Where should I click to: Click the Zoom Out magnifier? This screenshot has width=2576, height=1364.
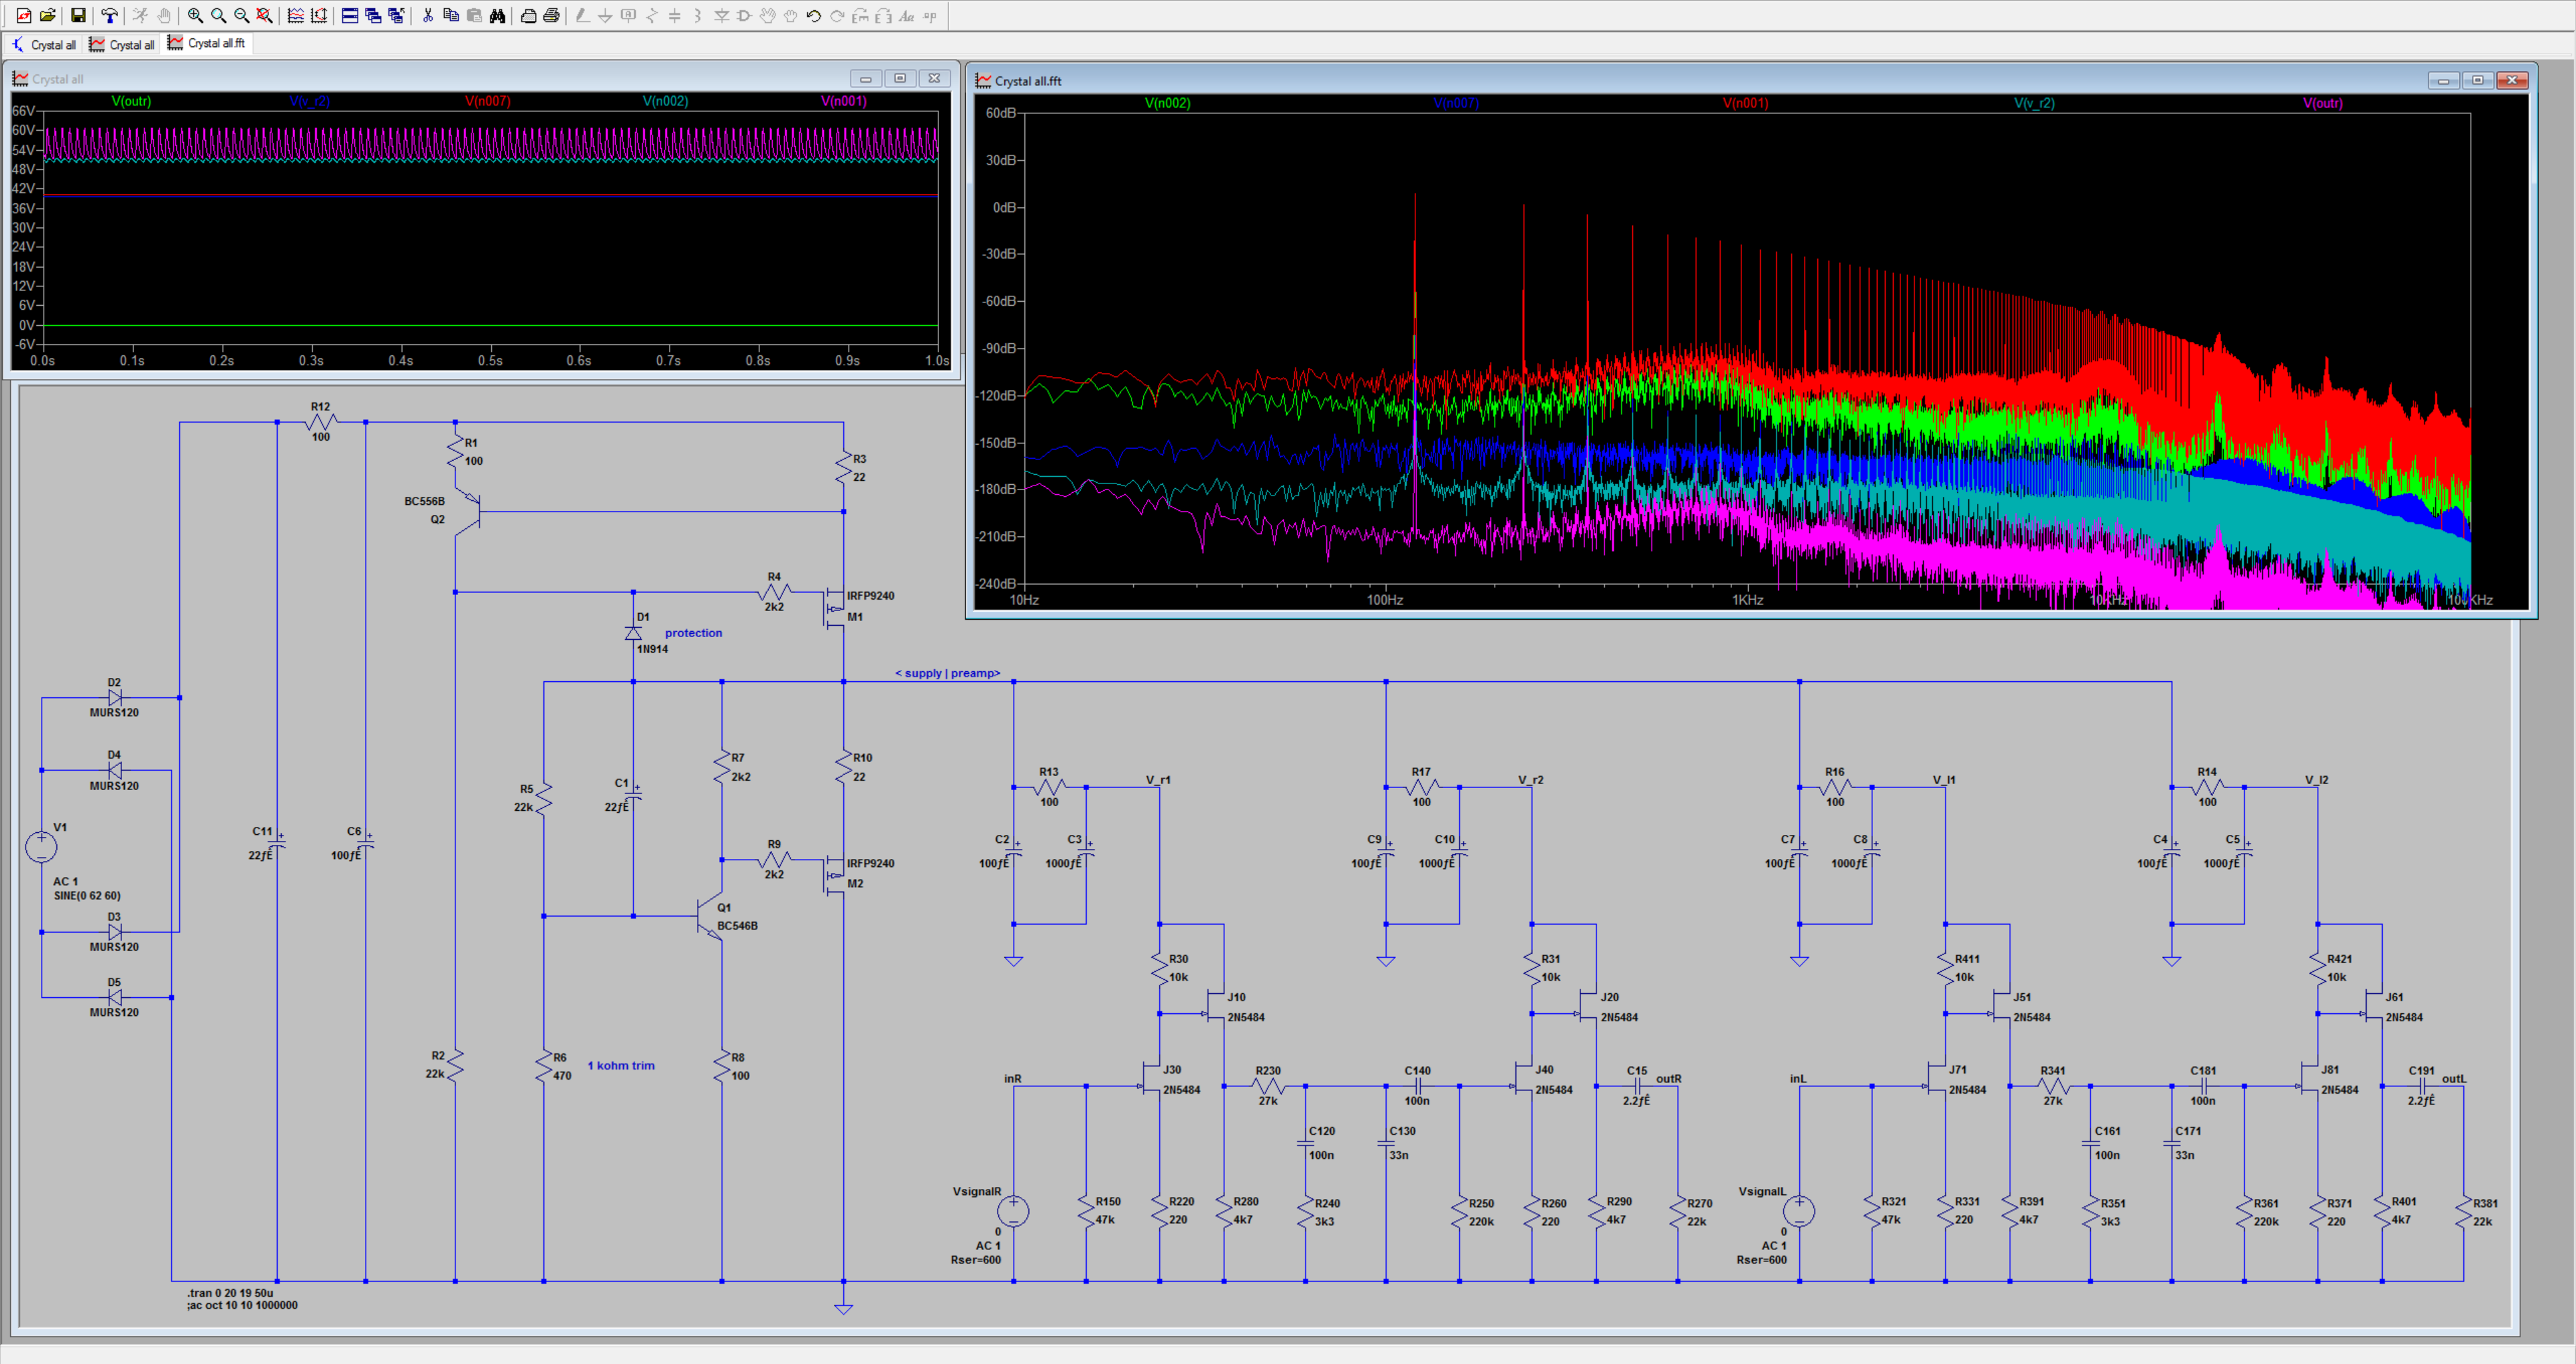point(241,15)
